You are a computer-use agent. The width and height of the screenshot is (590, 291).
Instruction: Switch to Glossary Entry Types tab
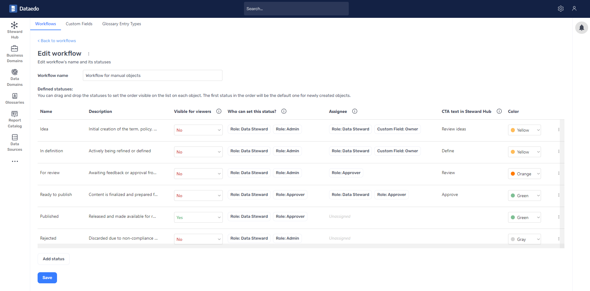click(x=122, y=24)
